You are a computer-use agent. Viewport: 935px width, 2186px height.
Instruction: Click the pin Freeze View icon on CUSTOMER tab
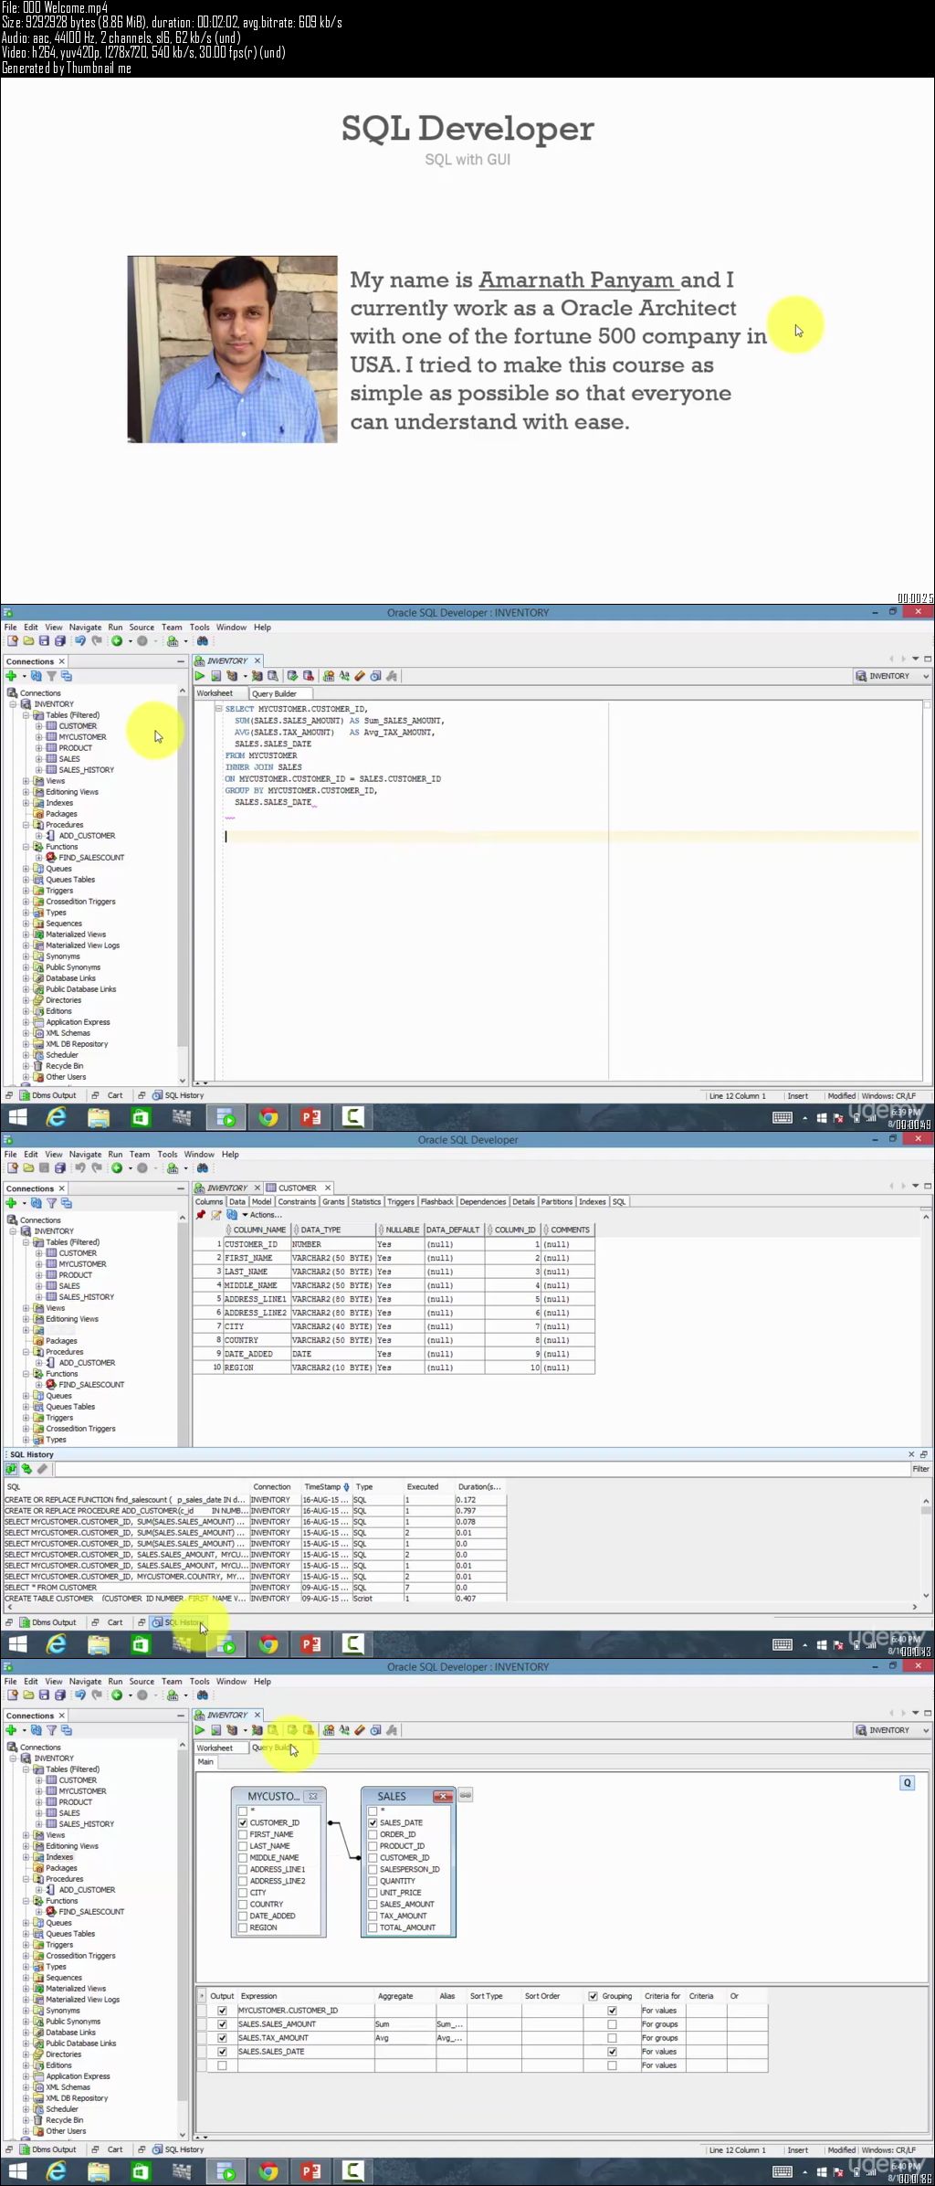[x=201, y=1215]
